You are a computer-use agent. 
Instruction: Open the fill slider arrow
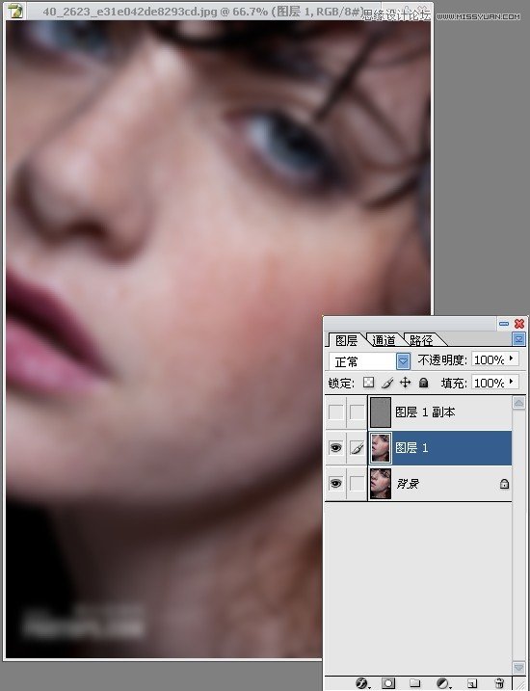pos(511,382)
